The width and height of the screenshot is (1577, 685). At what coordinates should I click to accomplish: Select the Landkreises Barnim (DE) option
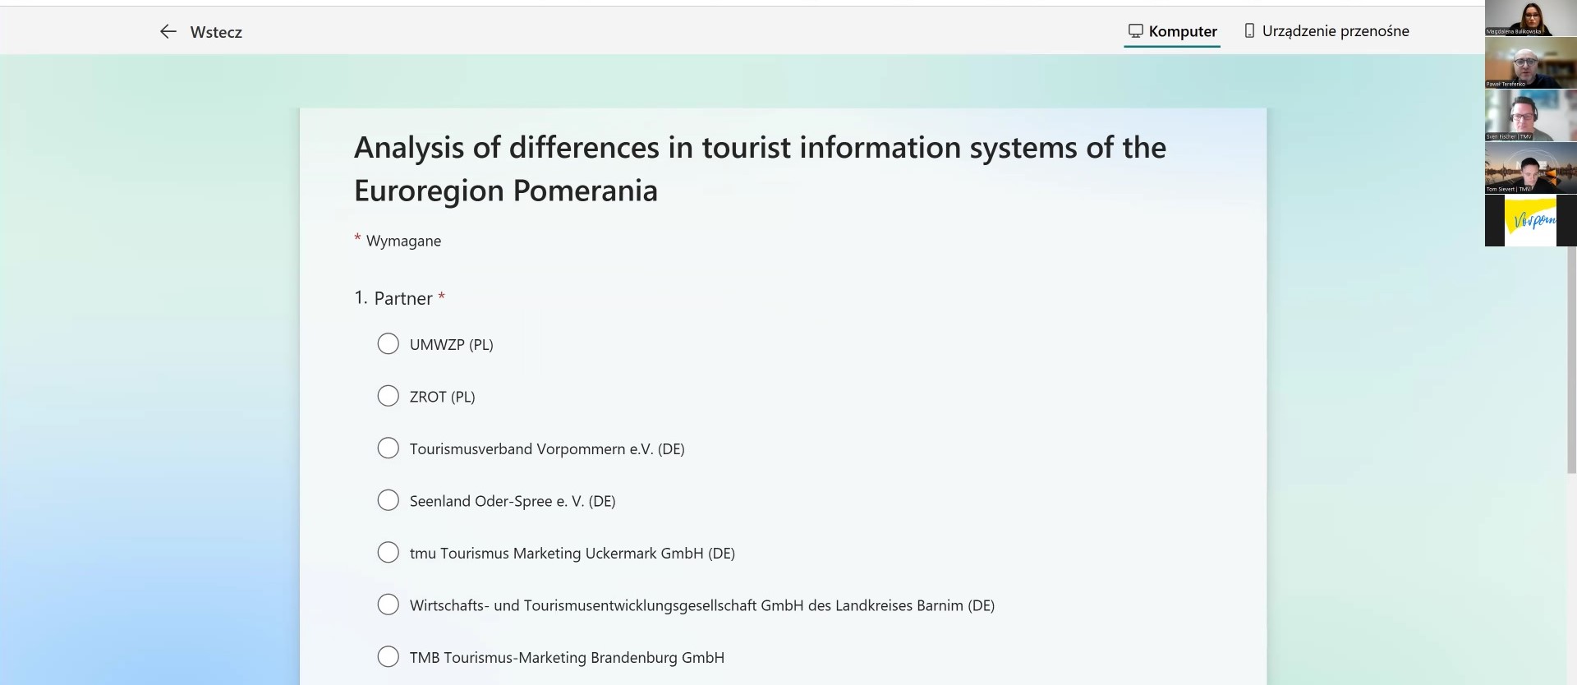pyautogui.click(x=388, y=605)
